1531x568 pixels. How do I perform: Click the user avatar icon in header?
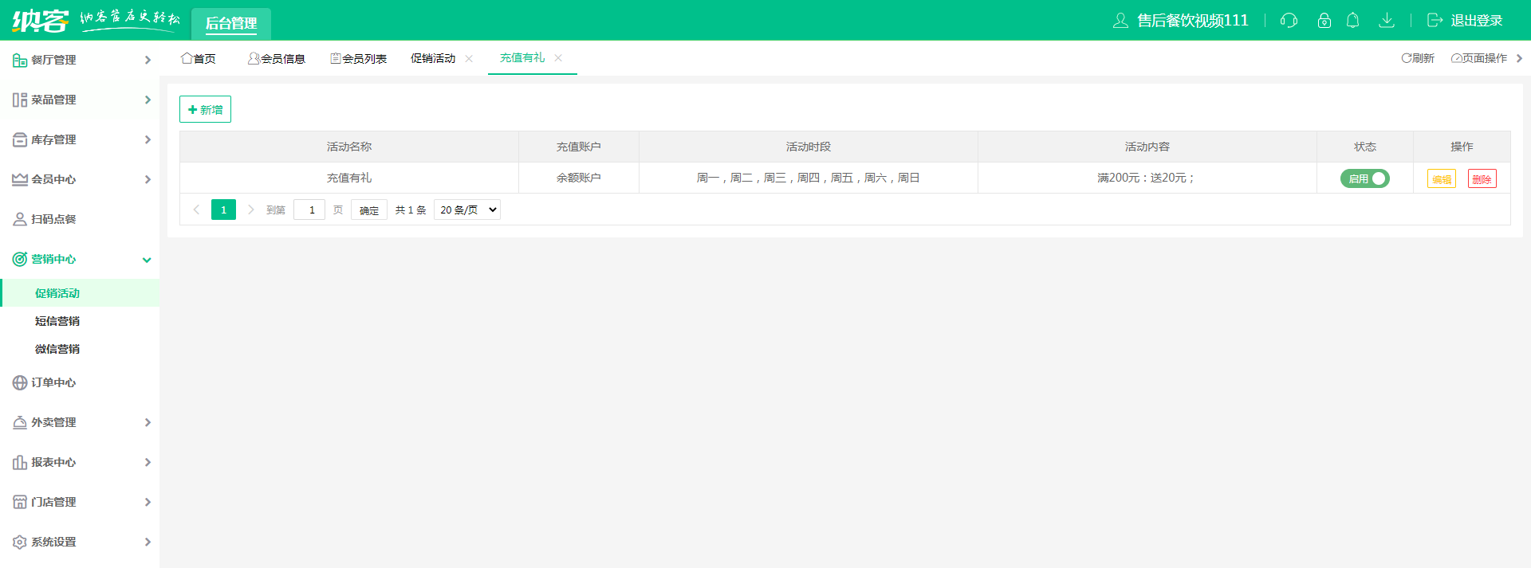[x=1120, y=21]
